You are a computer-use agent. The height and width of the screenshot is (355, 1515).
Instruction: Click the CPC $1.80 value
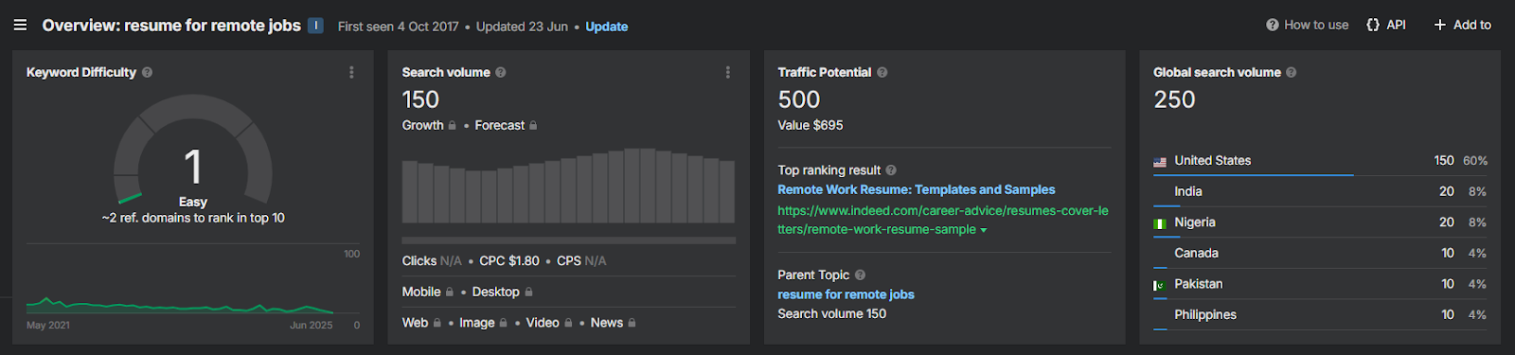click(509, 261)
